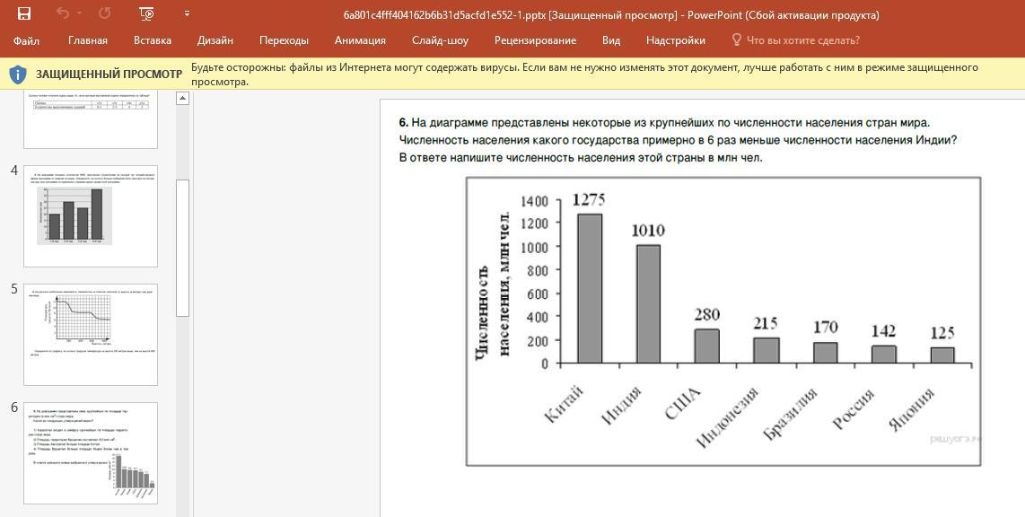The width and height of the screenshot is (1025, 517).
Task: Click the 'Что вы хотите сделать?' search field
Action: click(x=802, y=40)
